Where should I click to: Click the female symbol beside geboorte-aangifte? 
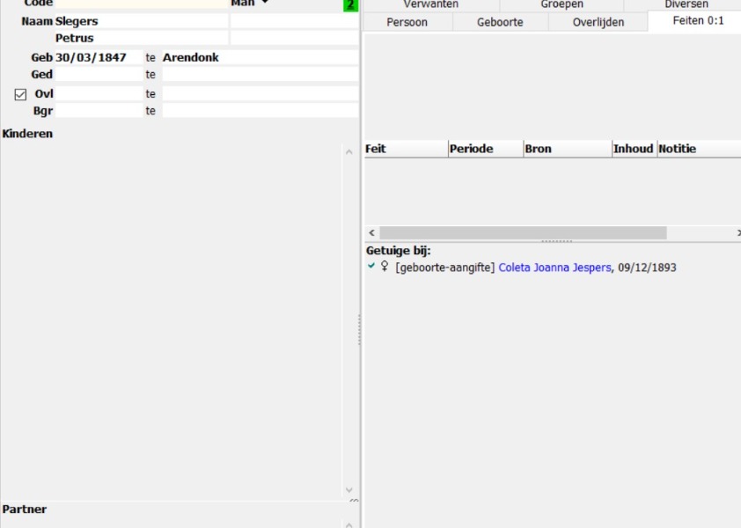(x=385, y=267)
